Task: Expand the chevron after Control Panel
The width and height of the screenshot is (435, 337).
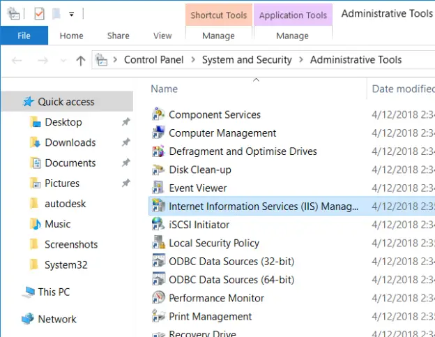Action: pos(193,60)
